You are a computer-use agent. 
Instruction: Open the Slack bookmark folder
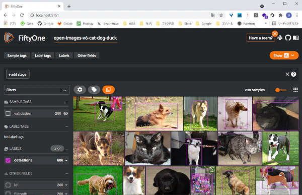185,24
